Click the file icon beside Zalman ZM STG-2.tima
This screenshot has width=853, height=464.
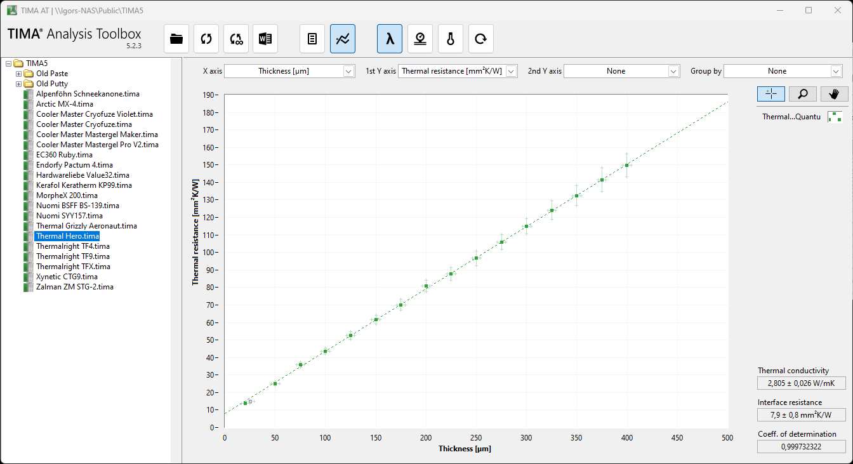28,287
